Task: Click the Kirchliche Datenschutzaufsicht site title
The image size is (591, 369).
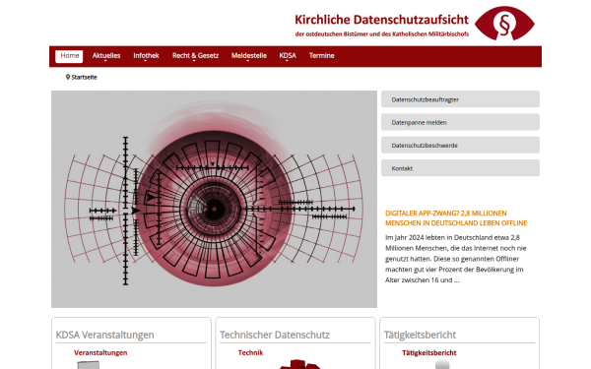Action: [381, 20]
